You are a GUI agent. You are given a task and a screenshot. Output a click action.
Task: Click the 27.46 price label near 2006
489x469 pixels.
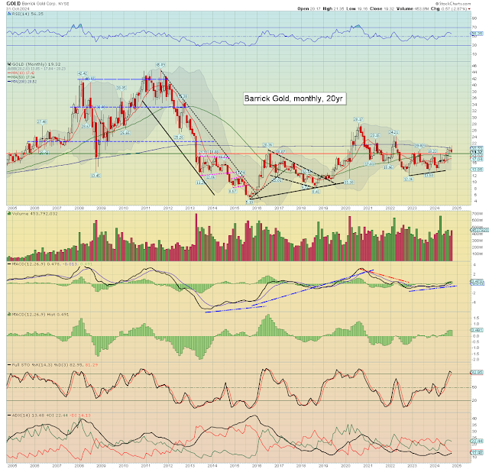point(42,121)
